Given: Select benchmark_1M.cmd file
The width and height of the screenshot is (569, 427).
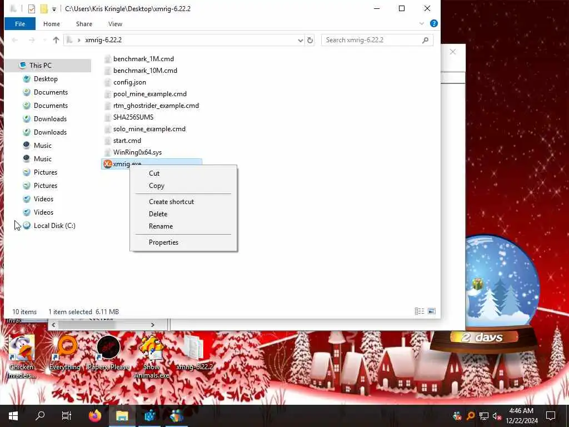Looking at the screenshot, I should pyautogui.click(x=143, y=59).
